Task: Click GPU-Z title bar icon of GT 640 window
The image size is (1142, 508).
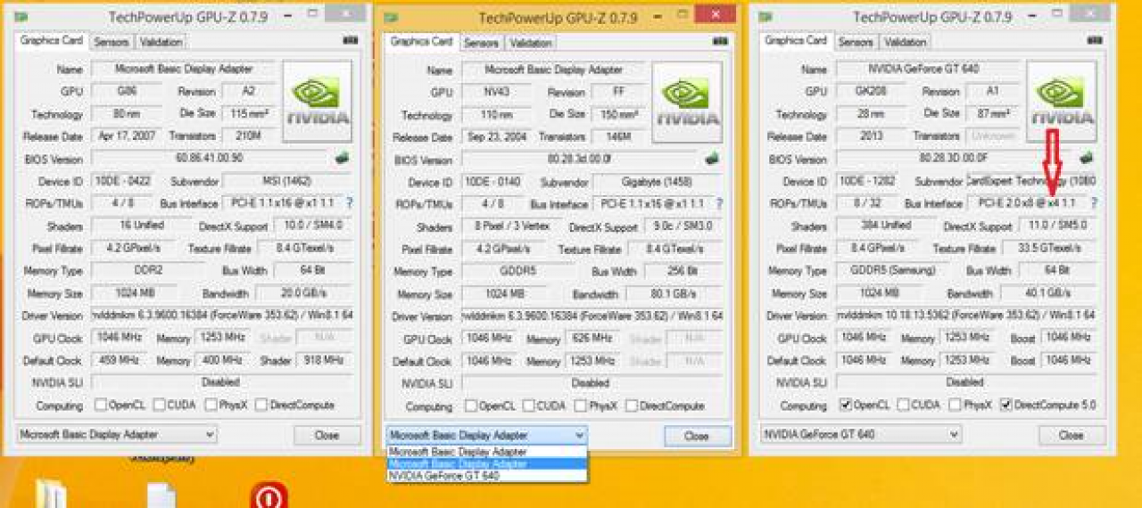Action: (x=765, y=17)
